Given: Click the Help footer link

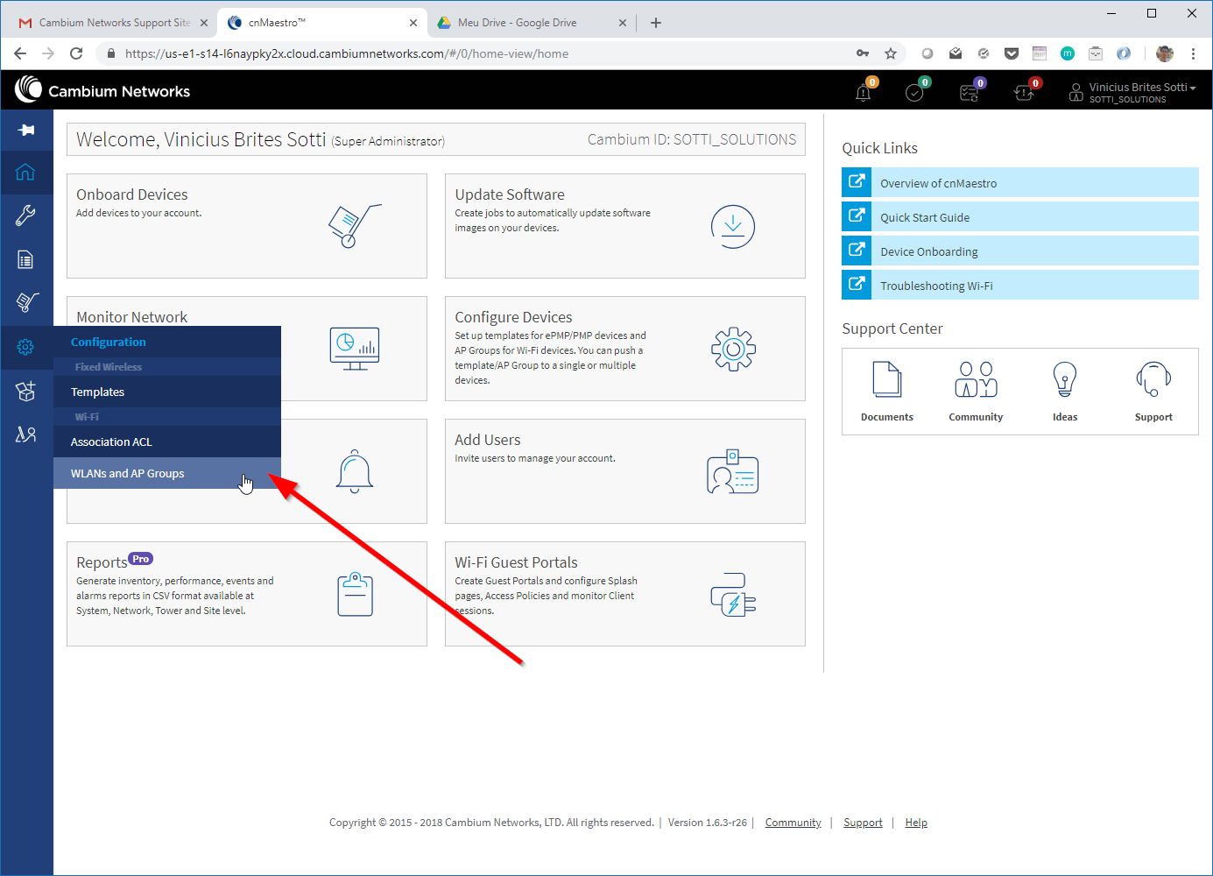Looking at the screenshot, I should [916, 823].
